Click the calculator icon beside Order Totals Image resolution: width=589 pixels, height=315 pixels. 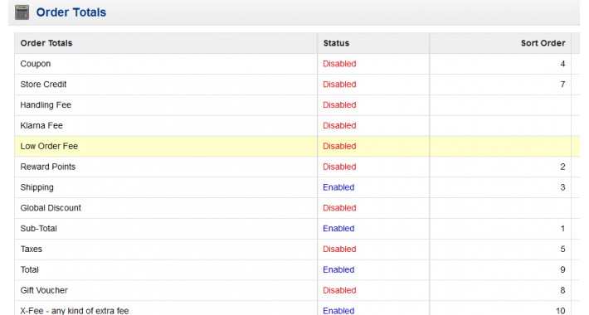pos(22,12)
